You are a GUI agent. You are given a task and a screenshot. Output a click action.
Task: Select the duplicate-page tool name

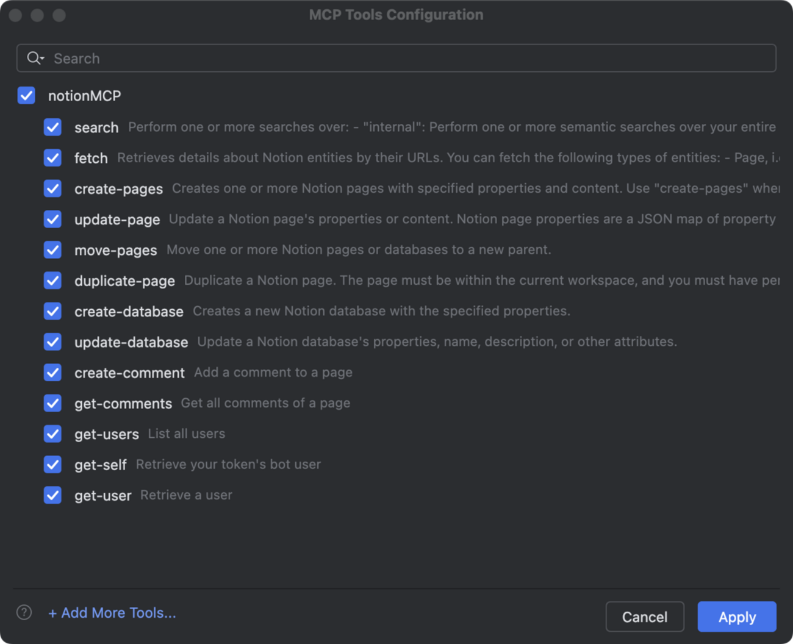coord(124,281)
